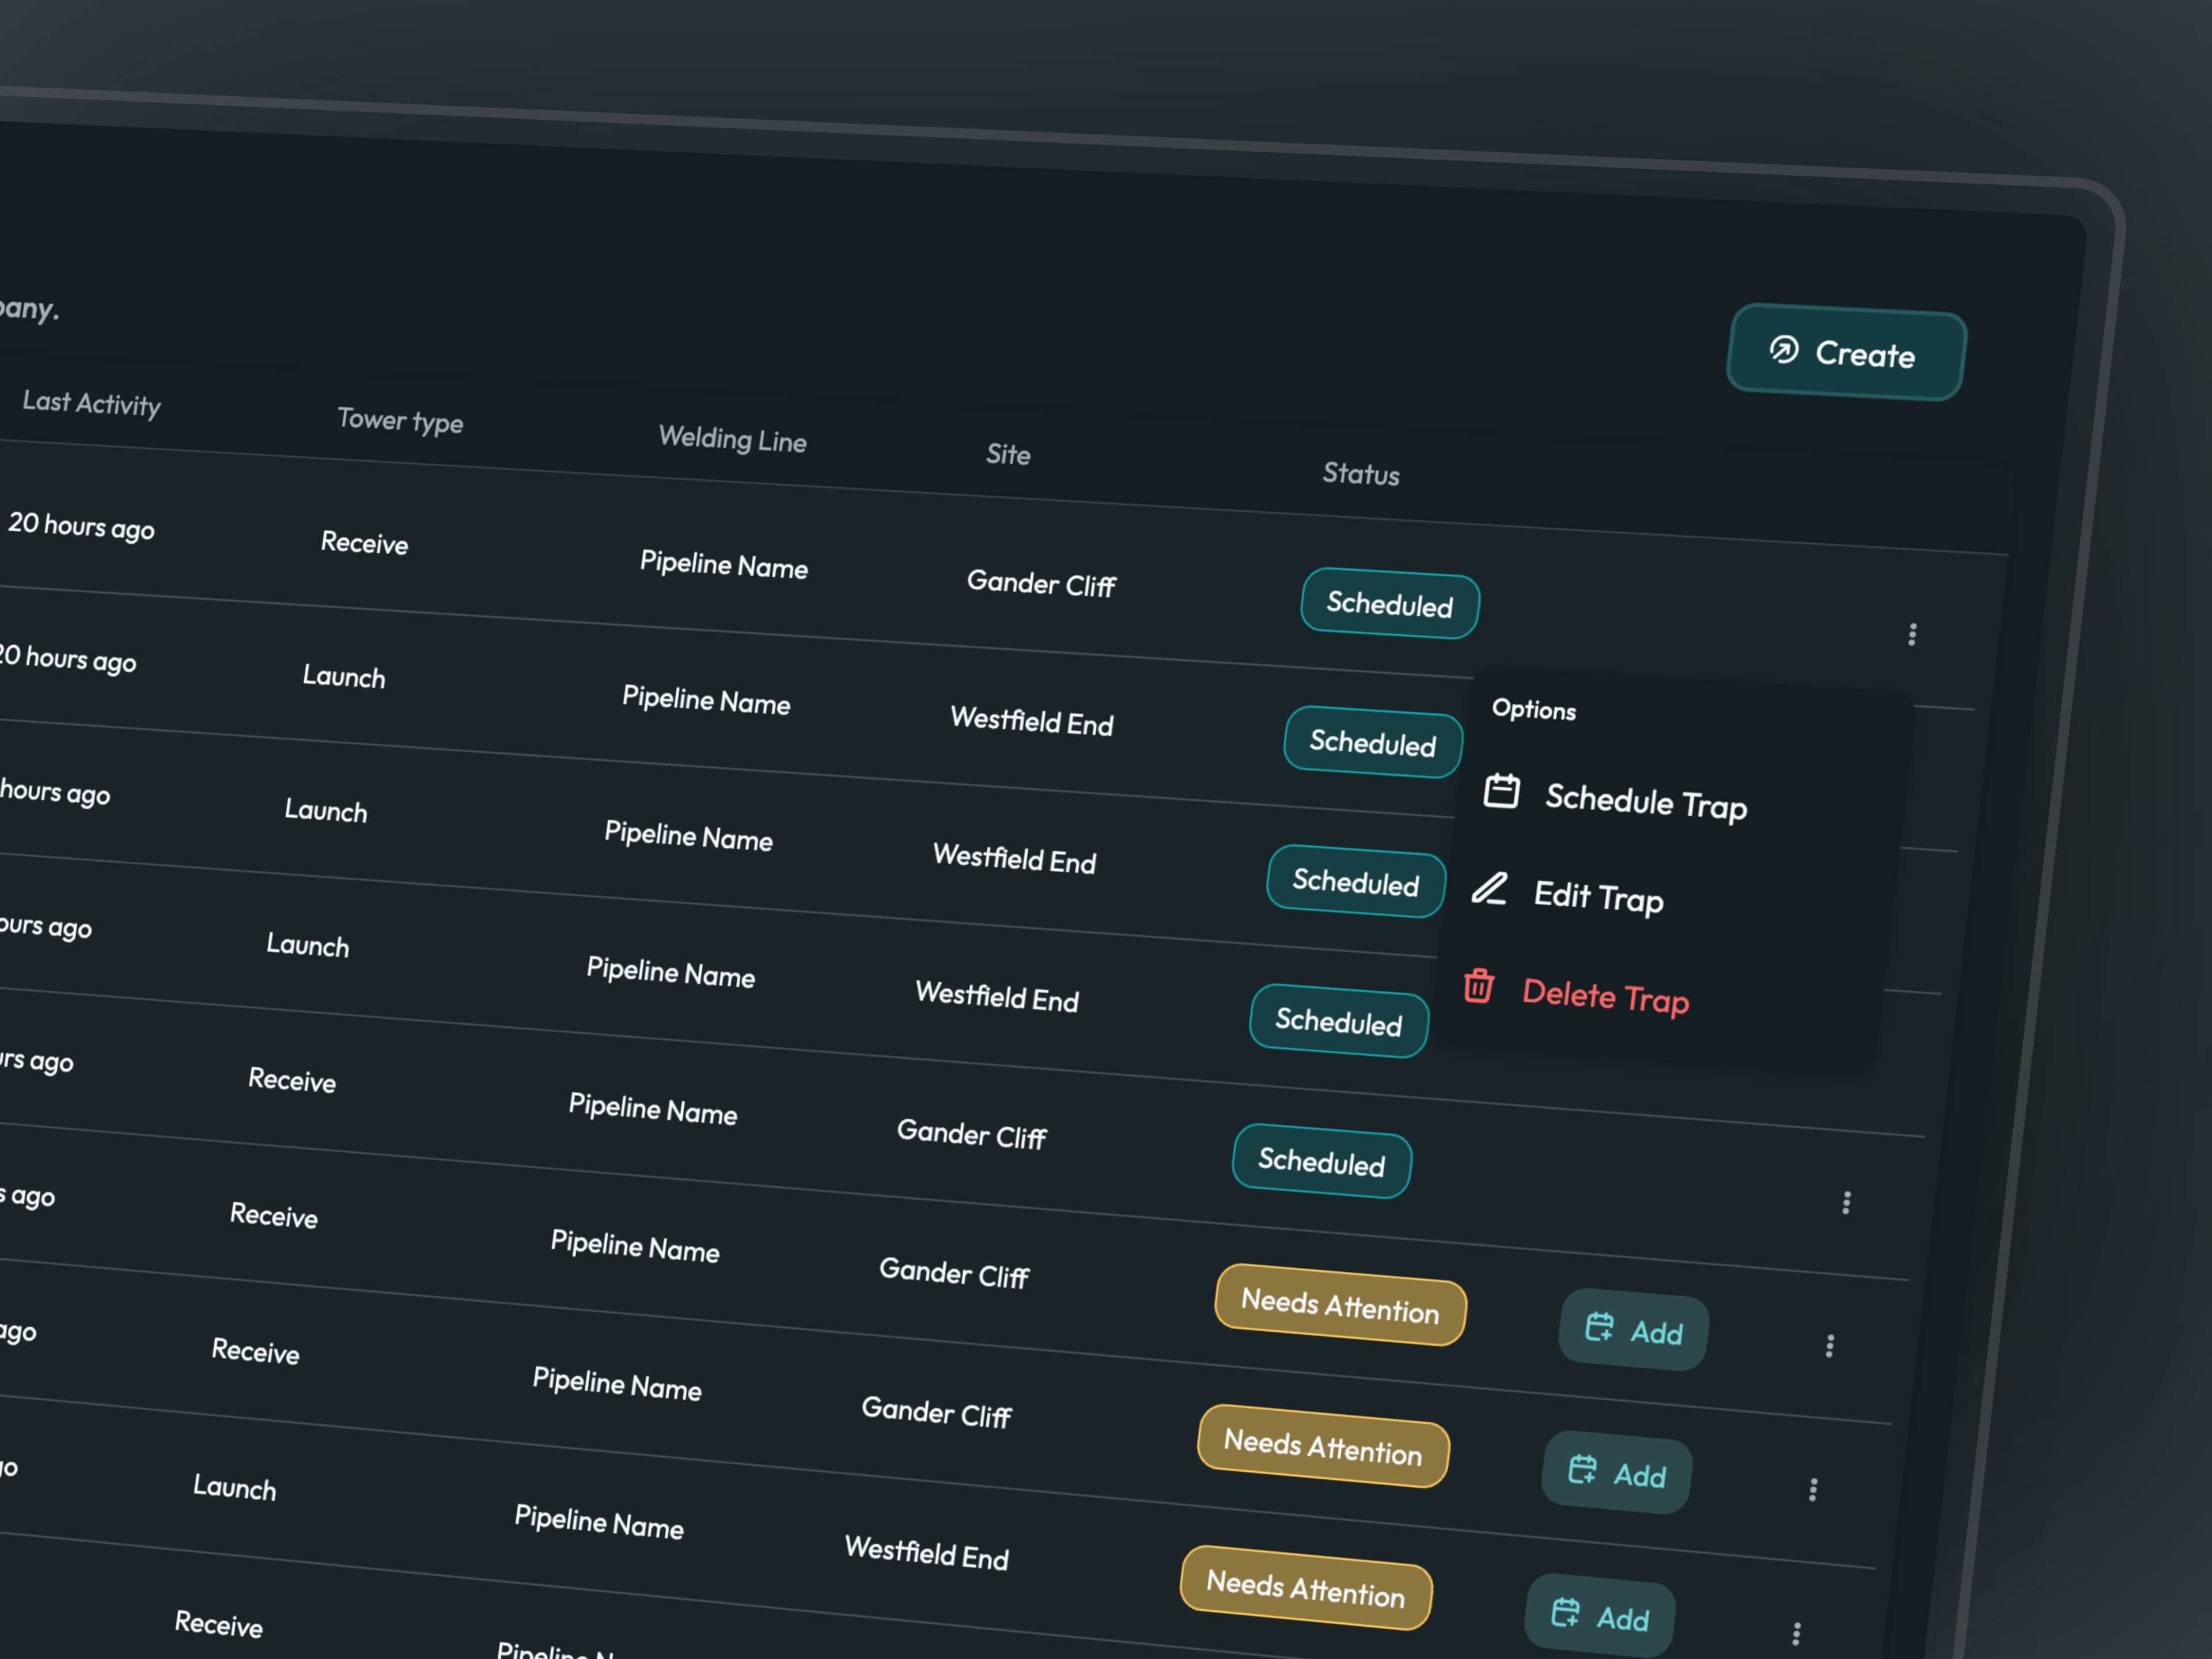Click the second Needs Attention status badge
The height and width of the screenshot is (1659, 2212).
tap(1323, 1446)
